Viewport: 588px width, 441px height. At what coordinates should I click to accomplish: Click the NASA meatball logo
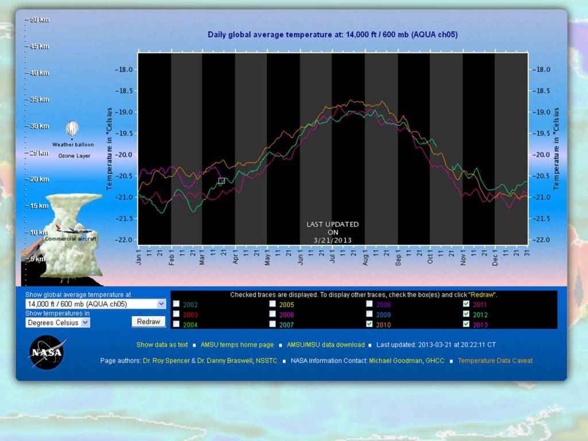click(x=46, y=353)
